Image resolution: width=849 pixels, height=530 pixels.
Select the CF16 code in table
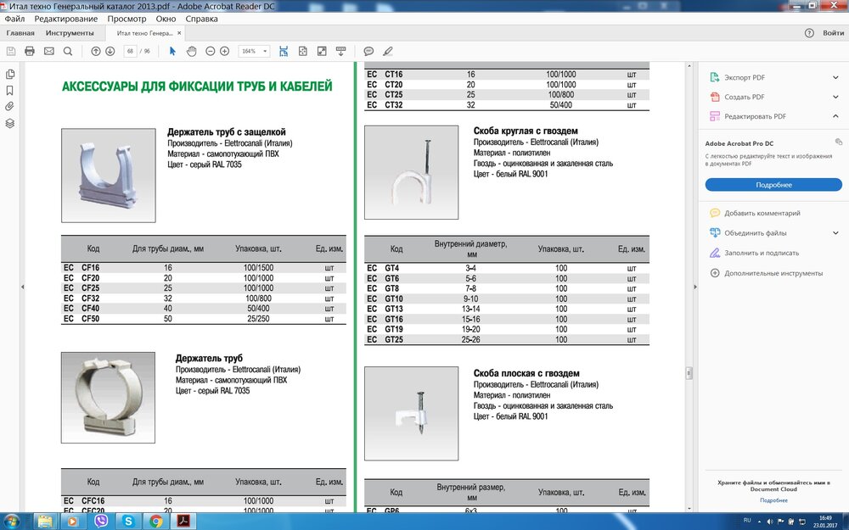[x=91, y=268]
